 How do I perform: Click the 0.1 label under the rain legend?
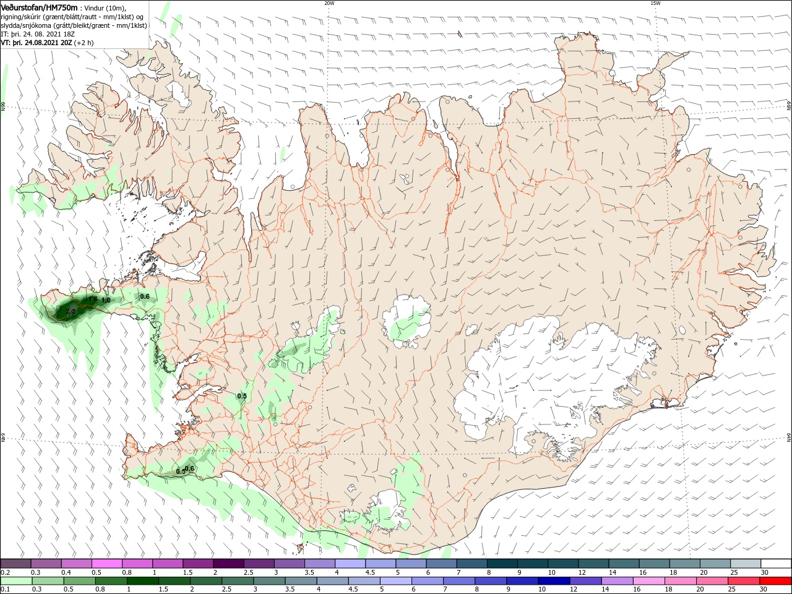pyautogui.click(x=6, y=589)
